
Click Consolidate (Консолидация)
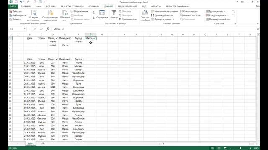click(189, 11)
